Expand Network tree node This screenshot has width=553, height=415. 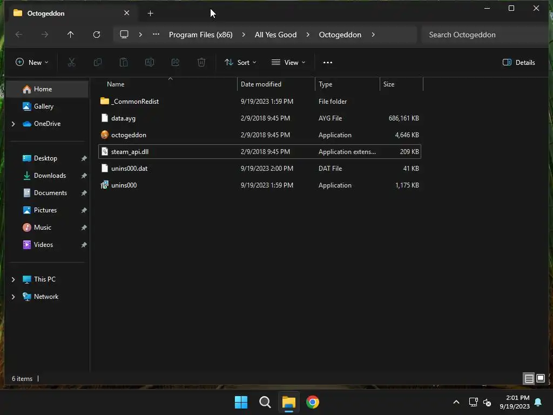click(13, 297)
